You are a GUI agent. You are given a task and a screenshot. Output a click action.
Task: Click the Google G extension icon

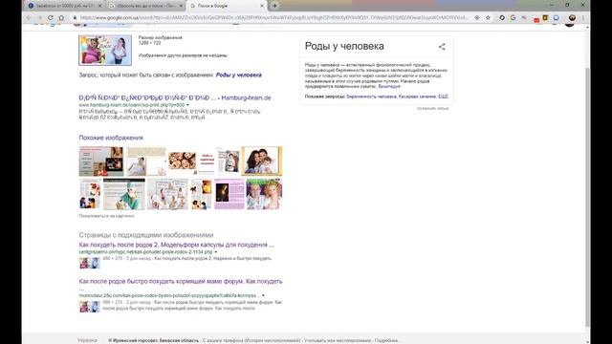coord(513,17)
